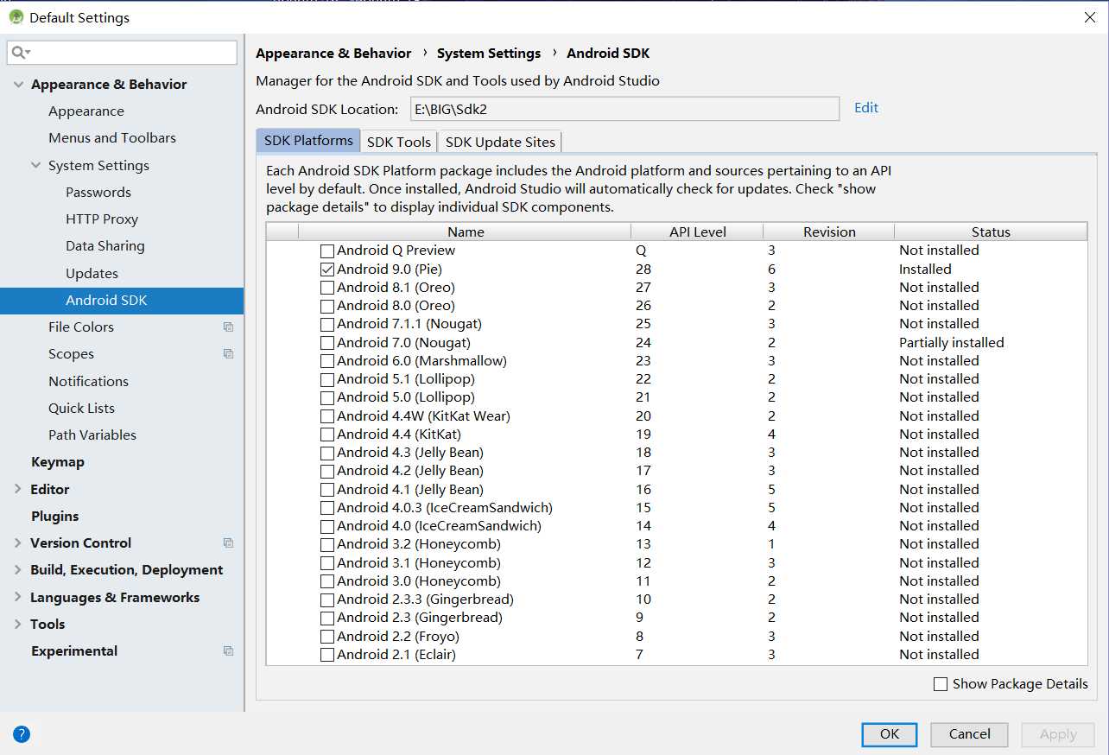Open the Quick Lists settings page
1109x755 pixels.
click(x=81, y=408)
